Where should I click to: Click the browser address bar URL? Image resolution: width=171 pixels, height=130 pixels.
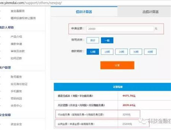coord(31,3)
